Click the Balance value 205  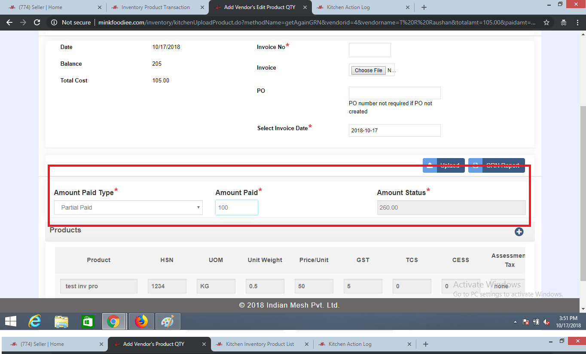(157, 64)
